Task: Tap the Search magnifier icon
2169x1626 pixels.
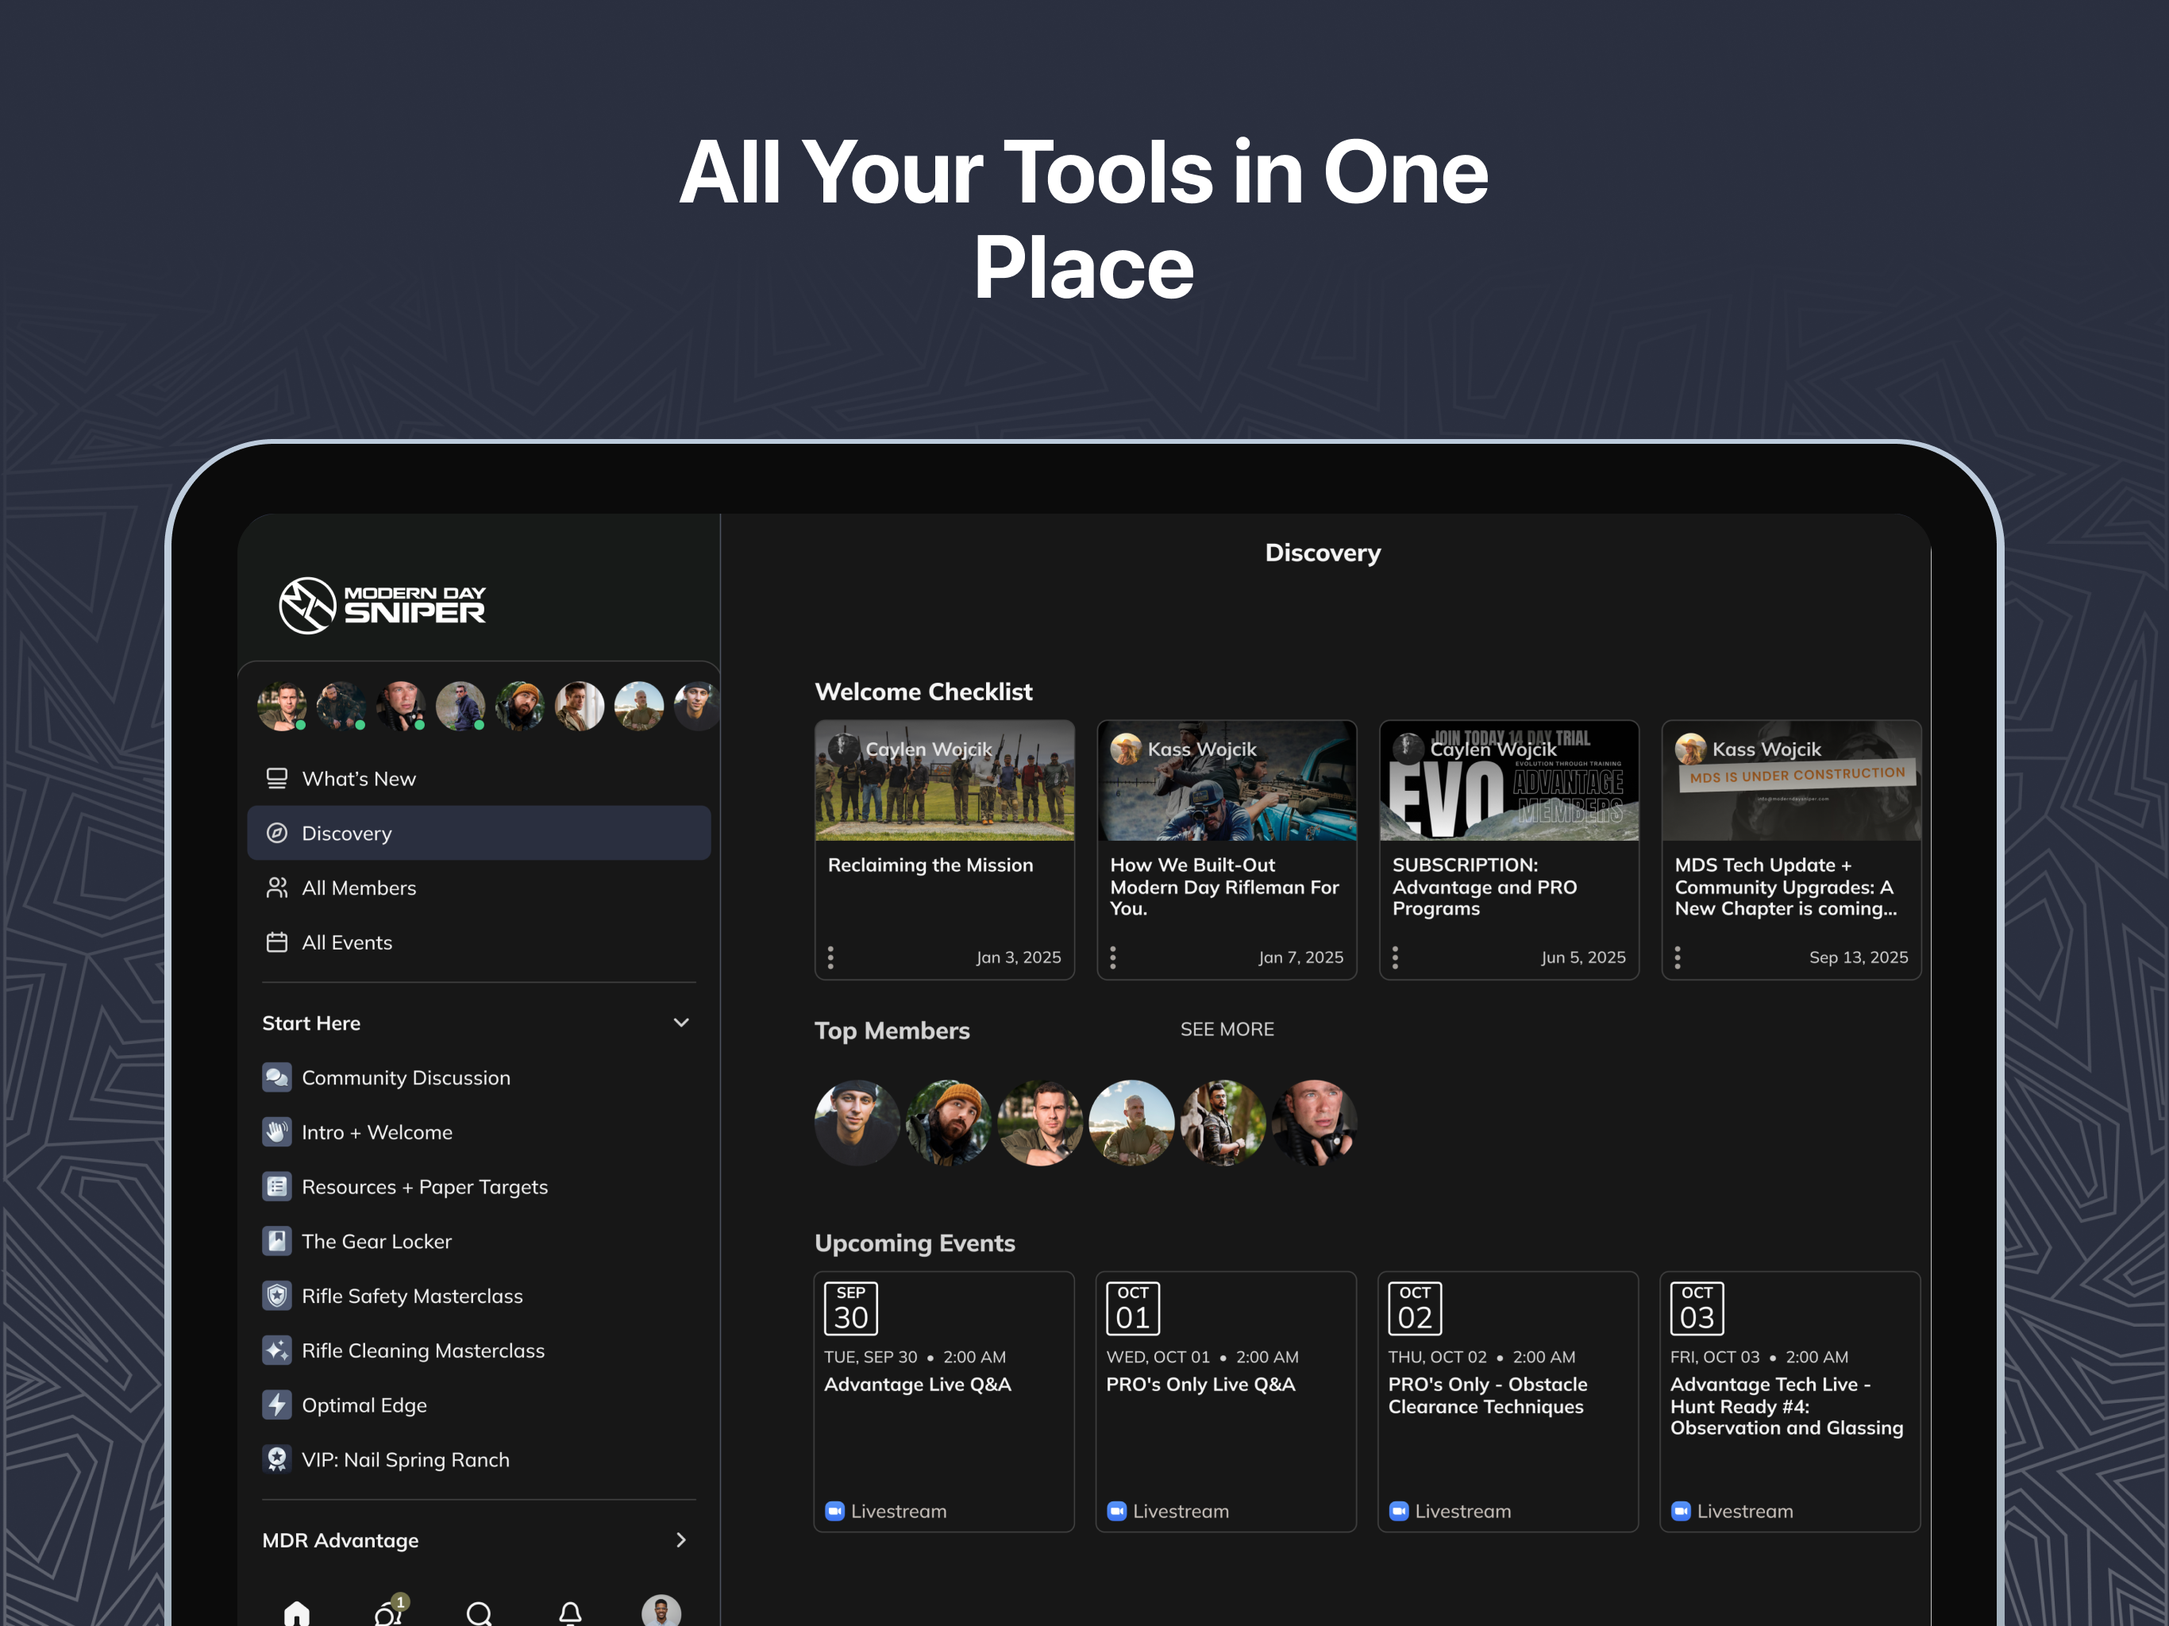Action: tap(480, 1613)
